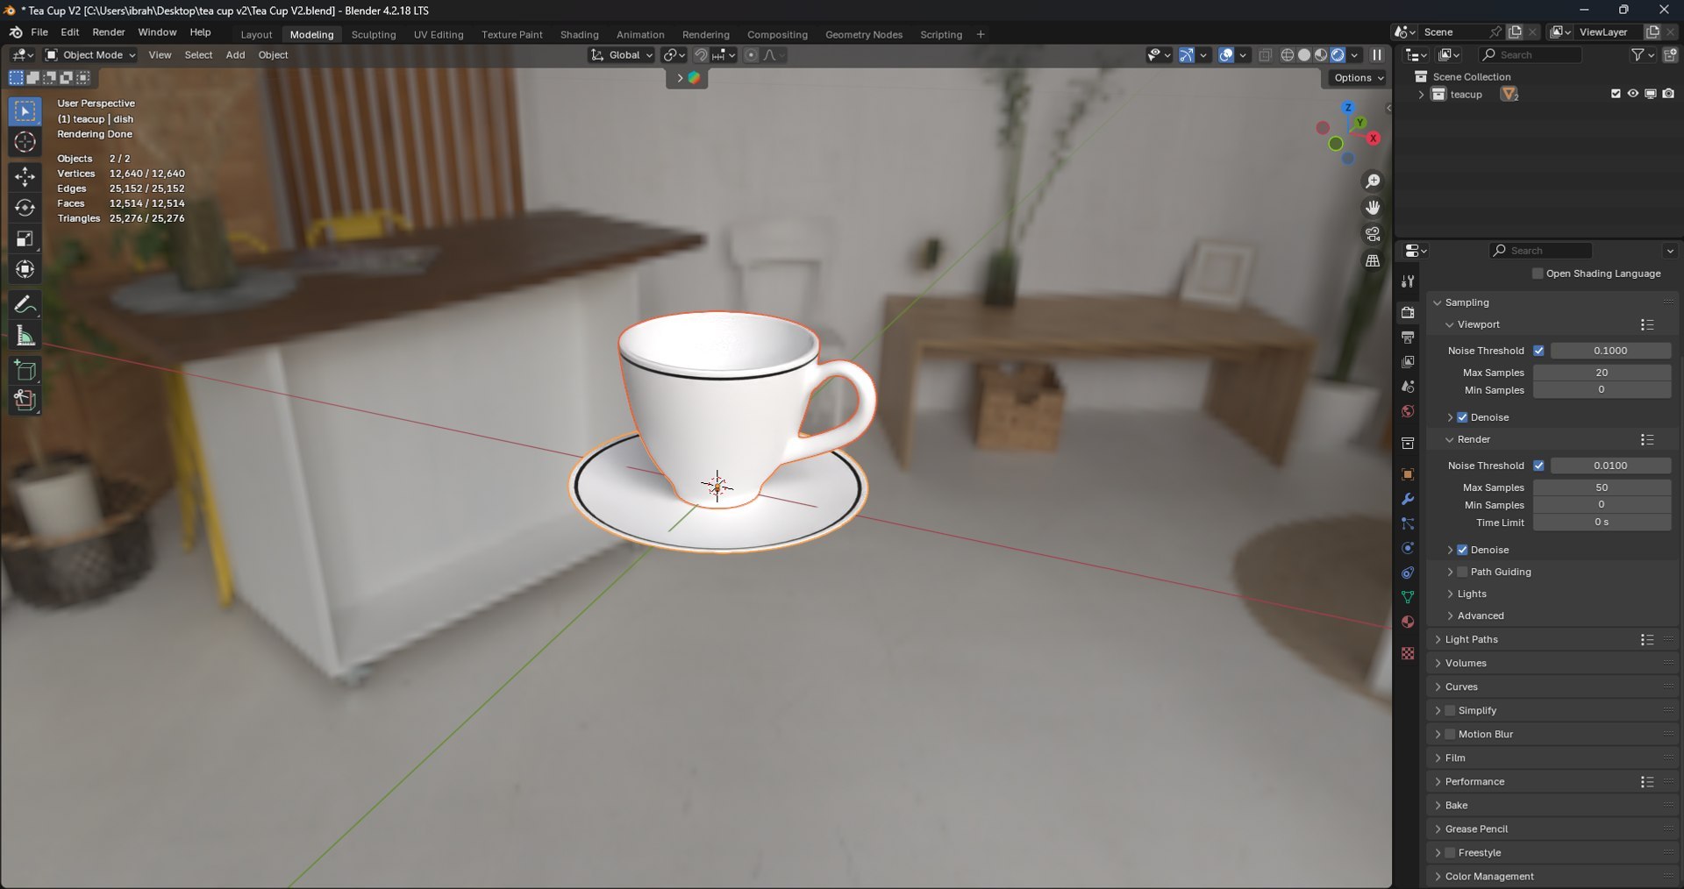Switch to material preview shading
The height and width of the screenshot is (889, 1684).
(1321, 55)
